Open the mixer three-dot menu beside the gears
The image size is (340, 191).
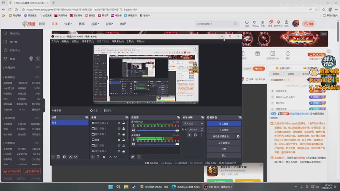click(139, 157)
